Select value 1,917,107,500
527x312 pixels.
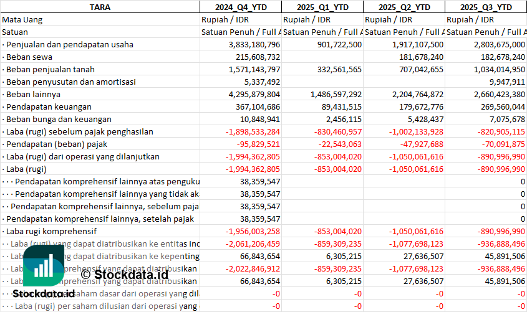[418, 45]
